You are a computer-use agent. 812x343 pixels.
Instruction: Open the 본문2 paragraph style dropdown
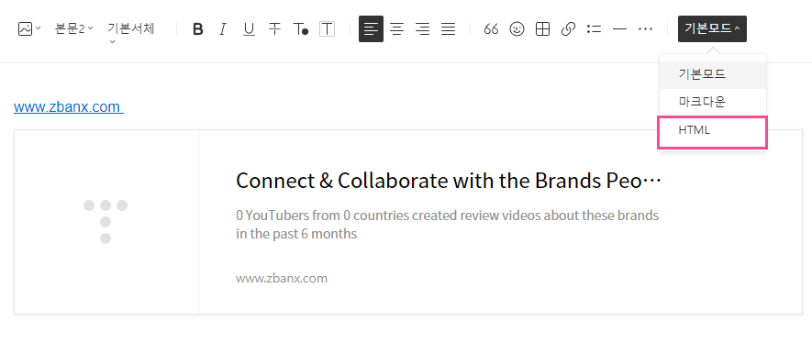pyautogui.click(x=73, y=29)
